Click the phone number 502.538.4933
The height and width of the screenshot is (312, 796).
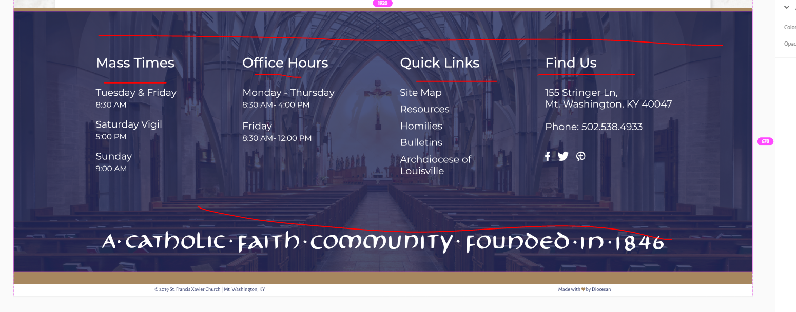click(x=611, y=127)
